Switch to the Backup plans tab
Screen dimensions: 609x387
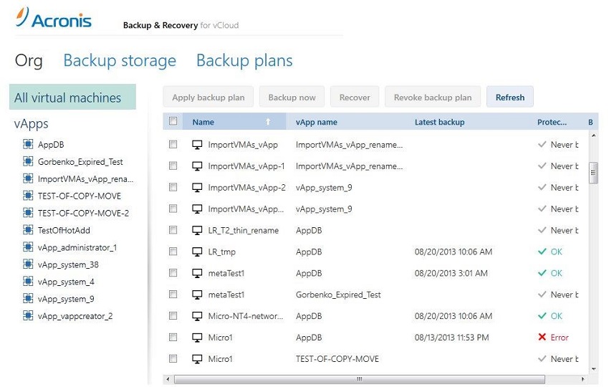244,61
